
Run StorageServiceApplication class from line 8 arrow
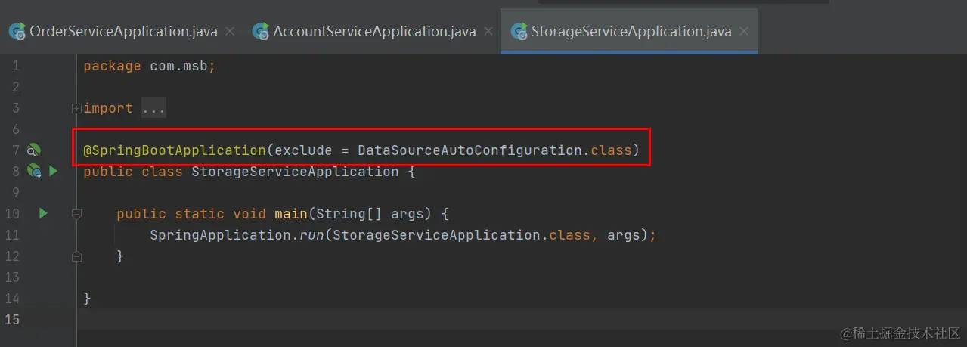coord(53,172)
